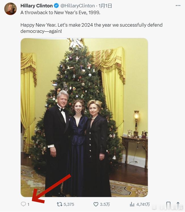Click the "Happy New Year" tweet paragraph
185x212 pixels.
click(x=91, y=28)
